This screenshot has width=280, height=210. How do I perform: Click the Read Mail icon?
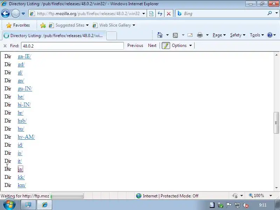coord(190,35)
